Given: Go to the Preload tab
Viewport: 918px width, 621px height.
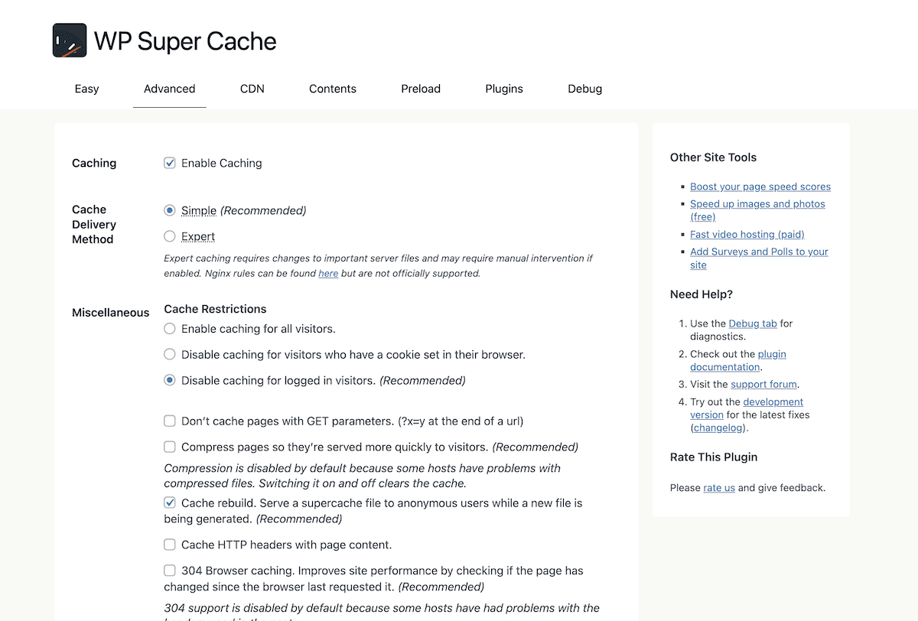Looking at the screenshot, I should click(x=421, y=89).
